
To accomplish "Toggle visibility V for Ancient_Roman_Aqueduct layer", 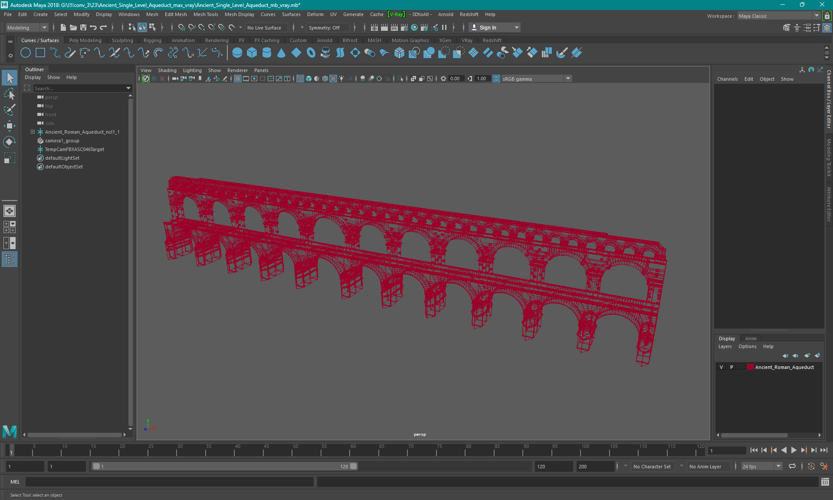I will click(x=722, y=367).
